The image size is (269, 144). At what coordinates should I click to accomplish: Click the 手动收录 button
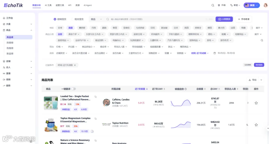click(244, 19)
